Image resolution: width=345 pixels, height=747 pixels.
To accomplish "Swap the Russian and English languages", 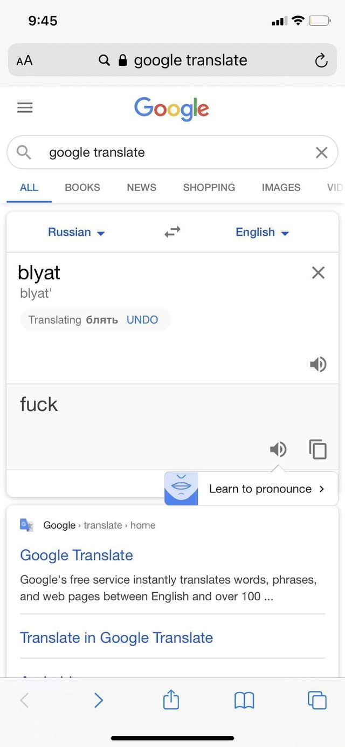I will click(x=172, y=232).
